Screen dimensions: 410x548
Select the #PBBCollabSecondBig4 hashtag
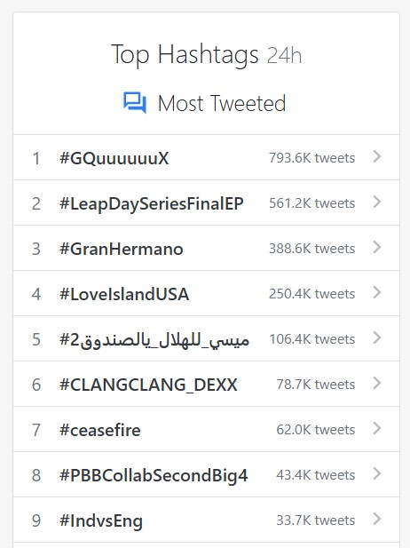(154, 476)
